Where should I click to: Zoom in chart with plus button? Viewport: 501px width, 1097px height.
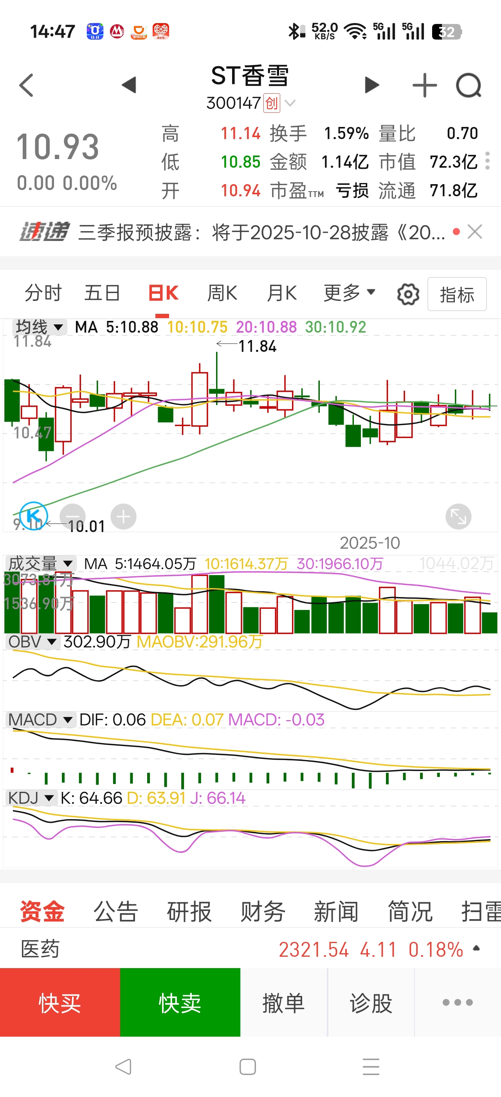[123, 516]
